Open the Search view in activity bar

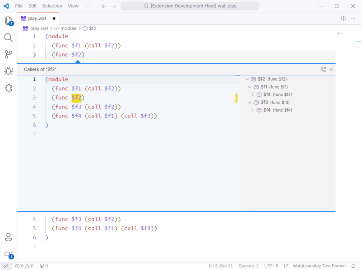(8, 37)
